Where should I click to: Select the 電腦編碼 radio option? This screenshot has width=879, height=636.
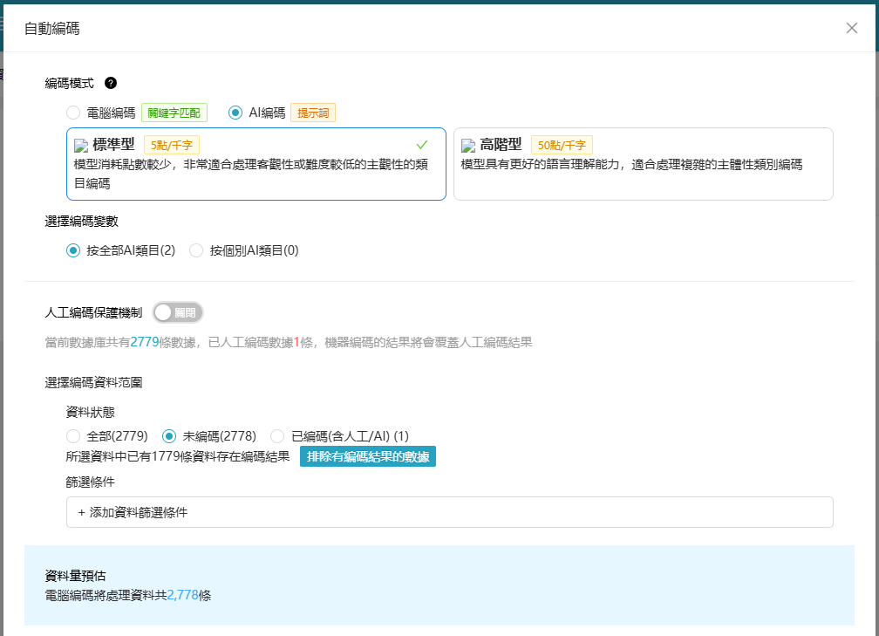73,113
